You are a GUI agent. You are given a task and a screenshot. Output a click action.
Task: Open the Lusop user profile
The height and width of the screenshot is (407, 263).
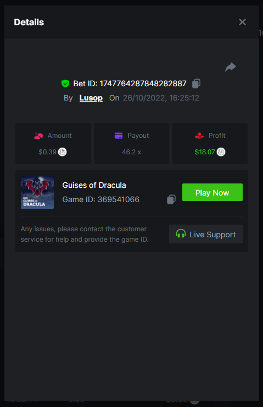[91, 98]
